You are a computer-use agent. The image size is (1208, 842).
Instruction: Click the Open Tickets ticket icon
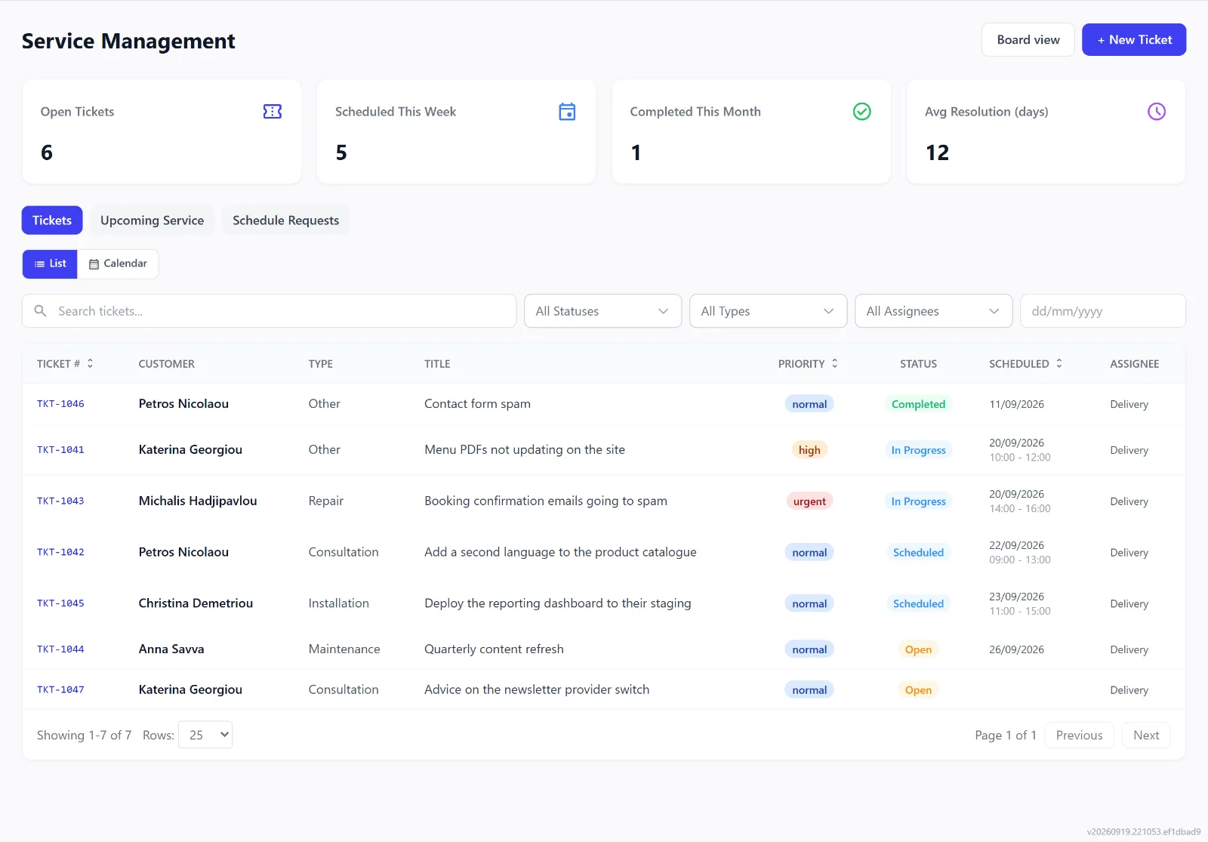coord(273,112)
